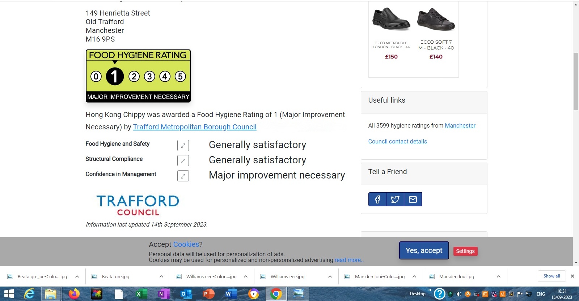This screenshot has height=301, width=579.
Task: Click the Trafford Council logo
Action: pos(138,205)
